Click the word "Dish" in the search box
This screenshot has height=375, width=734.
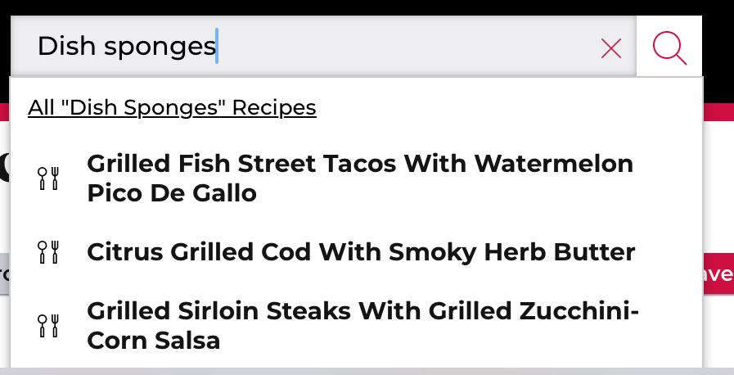[66, 47]
